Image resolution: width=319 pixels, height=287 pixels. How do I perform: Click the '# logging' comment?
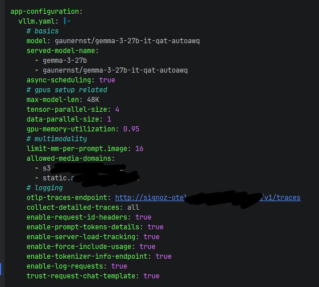tap(44, 188)
